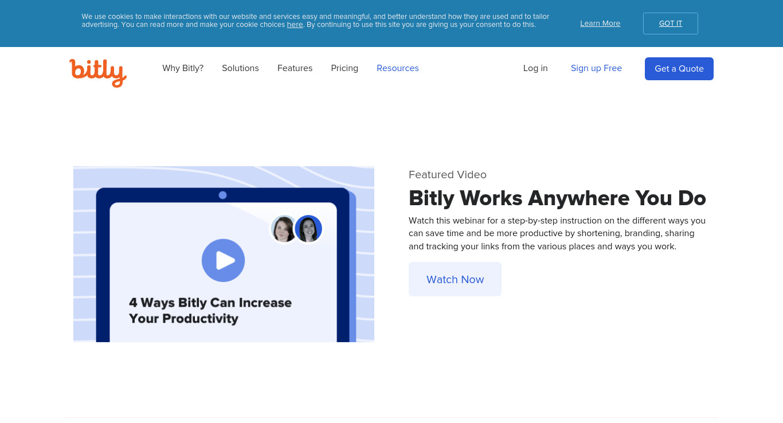
Task: Click the Bitly logo
Action: pos(98,73)
